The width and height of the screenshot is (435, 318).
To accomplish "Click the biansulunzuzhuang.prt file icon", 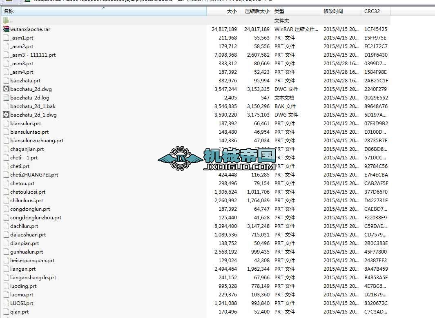I will 6,140.
